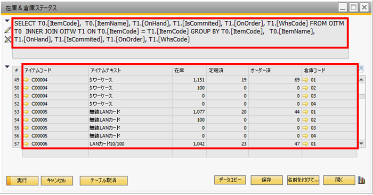This screenshot has width=373, height=195.
Task: Open the bar chart icon beside 開く
Action: (361, 180)
